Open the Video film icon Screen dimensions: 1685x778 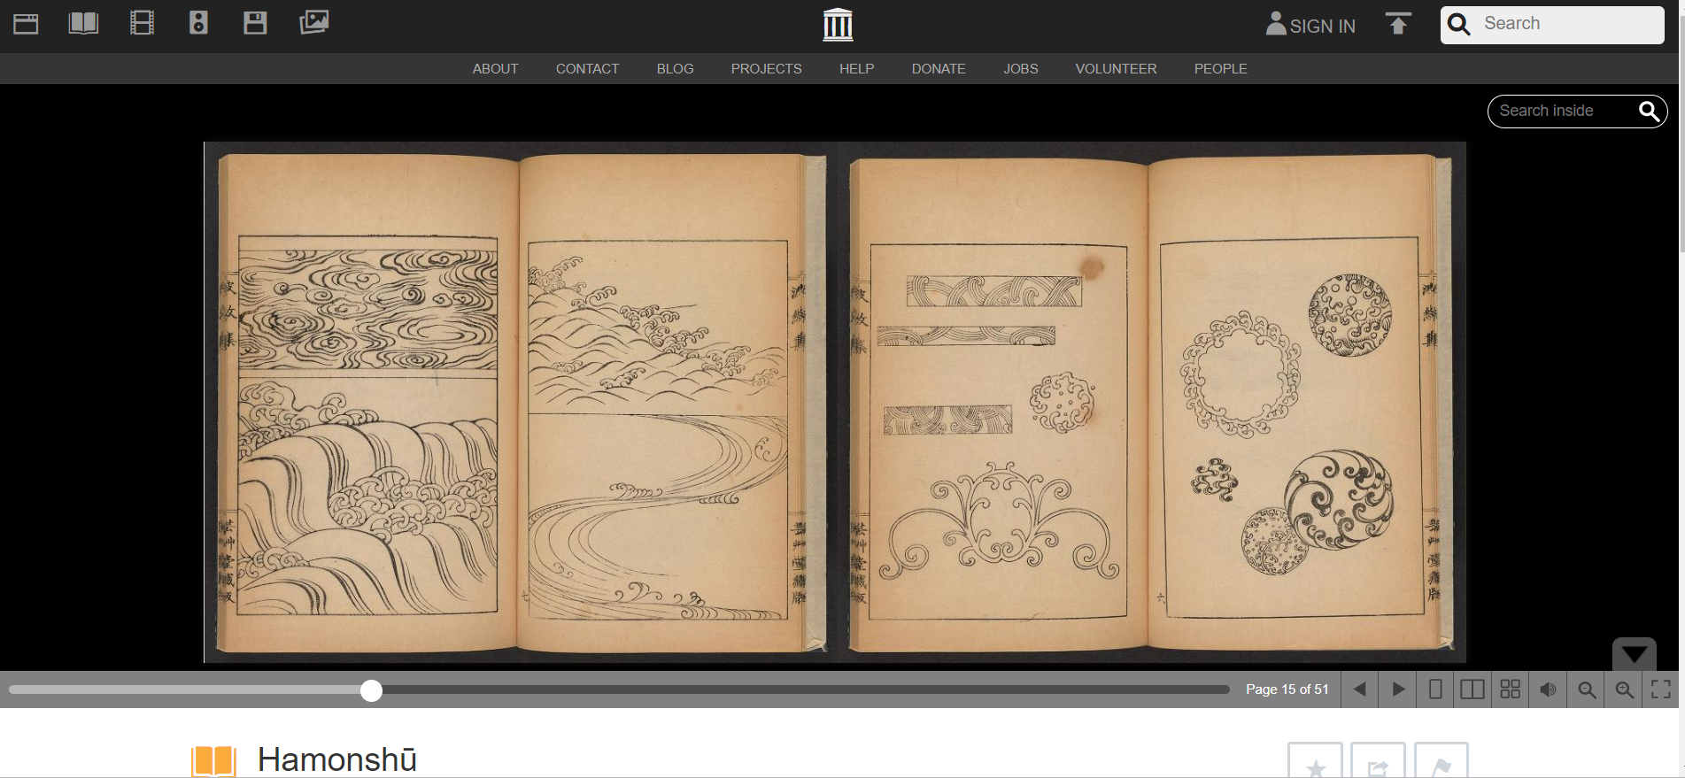[x=142, y=23]
